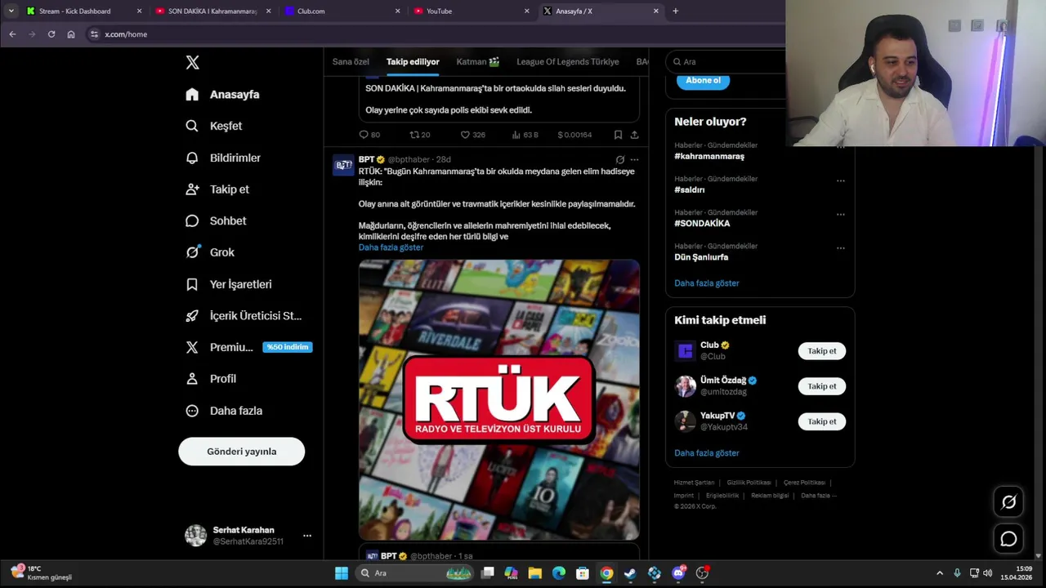Image resolution: width=1046 pixels, height=588 pixels.
Task: Reload the browser page
Action: pyautogui.click(x=51, y=34)
